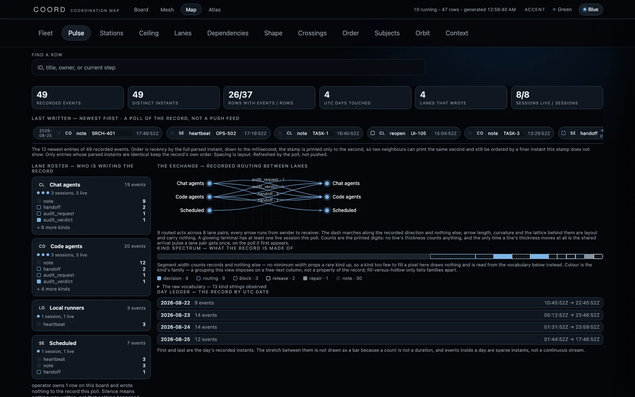The width and height of the screenshot is (635, 397).
Task: Open the TASK-3 note chip at 13:29:52Z
Action: coord(509,133)
